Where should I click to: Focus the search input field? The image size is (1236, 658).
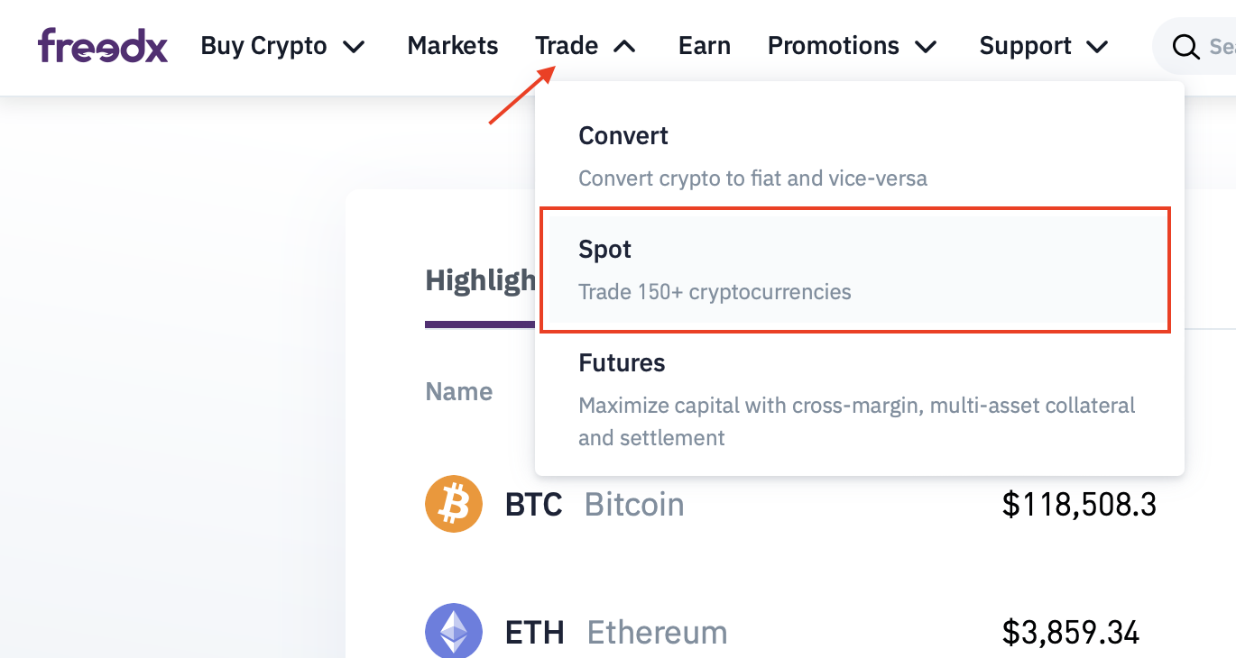click(x=1195, y=46)
